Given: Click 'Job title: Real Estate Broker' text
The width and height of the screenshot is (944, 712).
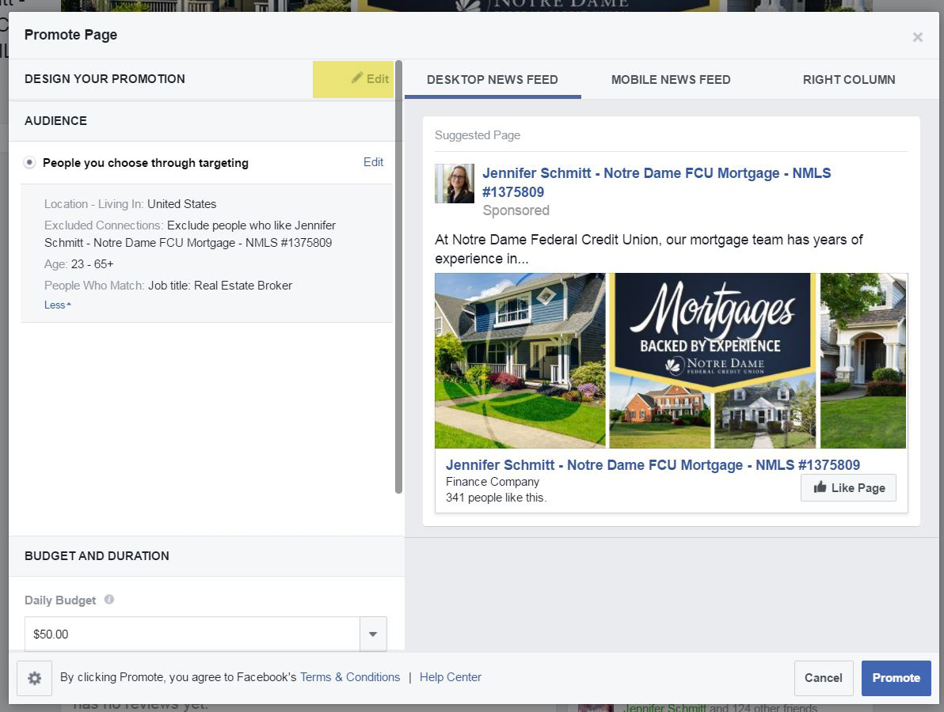Looking at the screenshot, I should point(220,286).
